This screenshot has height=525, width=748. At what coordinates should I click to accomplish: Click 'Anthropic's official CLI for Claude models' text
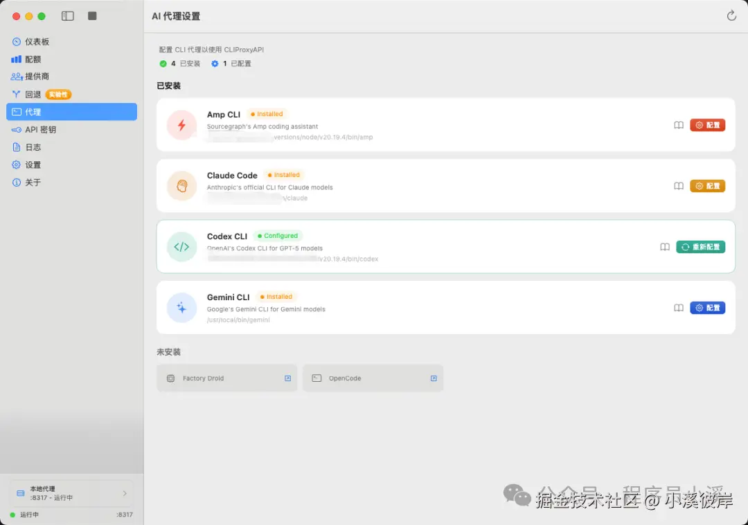(x=270, y=187)
